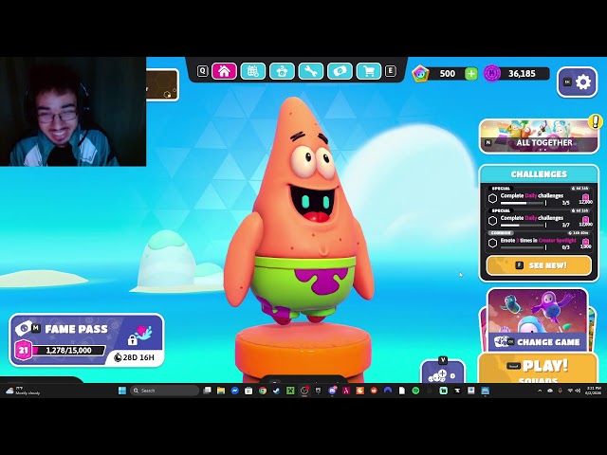Open Epic Games Launcher on taskbar
Viewport: 607px width, 455px height.
319,391
